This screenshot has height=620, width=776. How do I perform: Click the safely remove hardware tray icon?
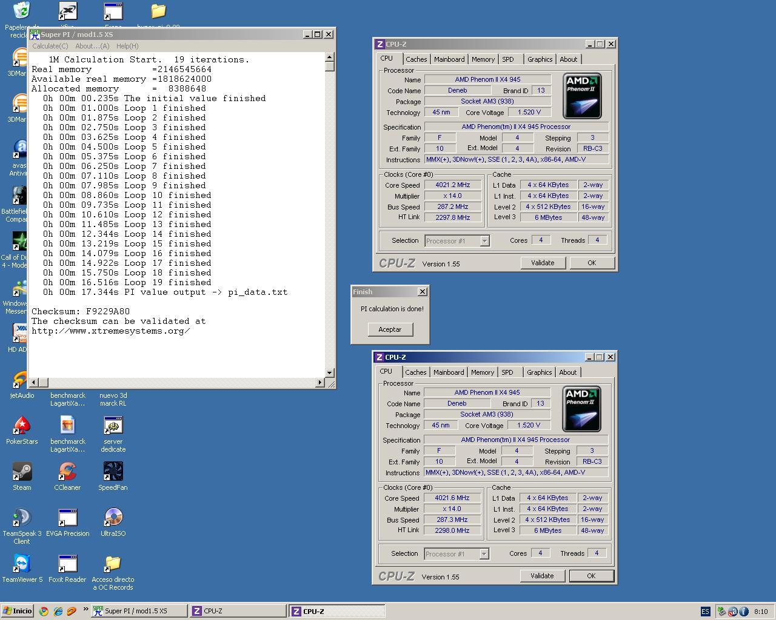pyautogui.click(x=722, y=612)
